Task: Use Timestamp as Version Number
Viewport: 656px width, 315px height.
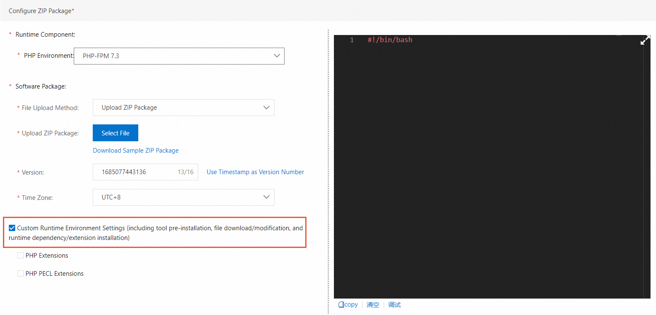Action: [x=255, y=172]
